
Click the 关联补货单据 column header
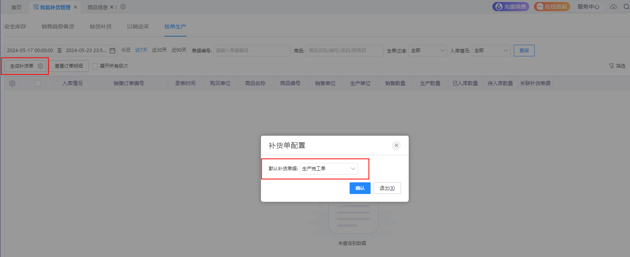click(535, 83)
